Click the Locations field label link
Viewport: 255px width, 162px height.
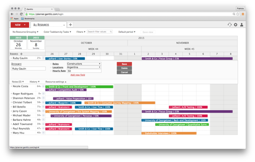coord(58,67)
